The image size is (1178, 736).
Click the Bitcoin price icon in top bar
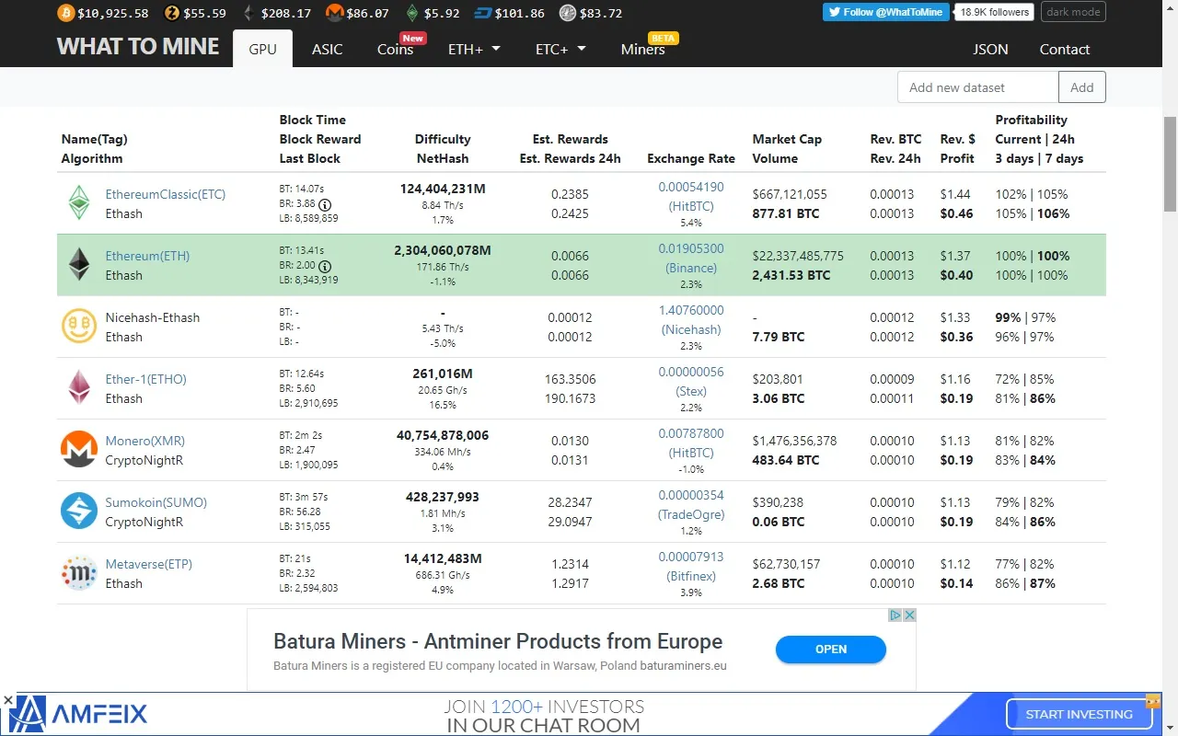[x=64, y=13]
